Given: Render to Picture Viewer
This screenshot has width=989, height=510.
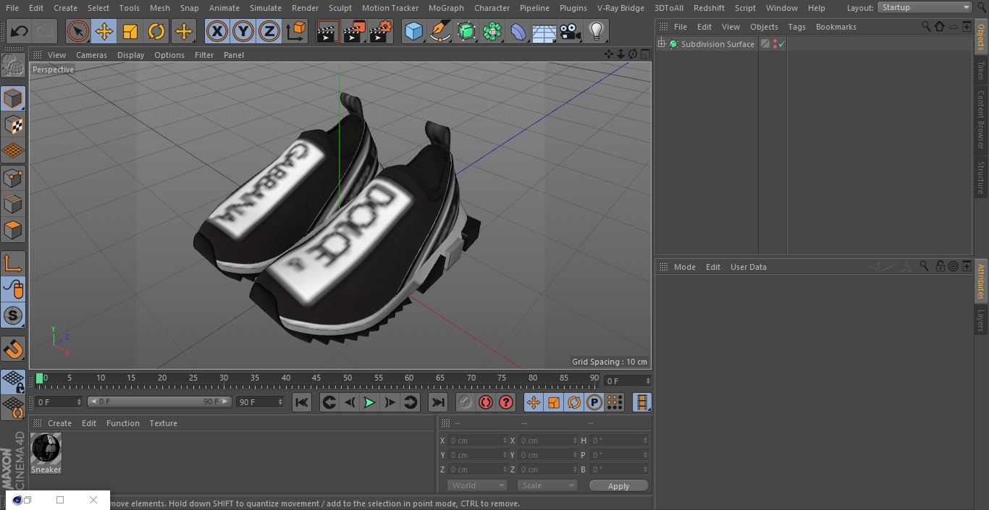Looking at the screenshot, I should pos(354,31).
